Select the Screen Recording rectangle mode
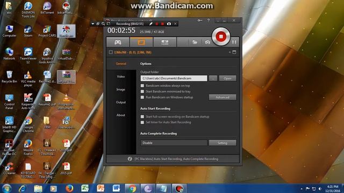The width and height of the screenshot is (344, 193). pos(141,42)
